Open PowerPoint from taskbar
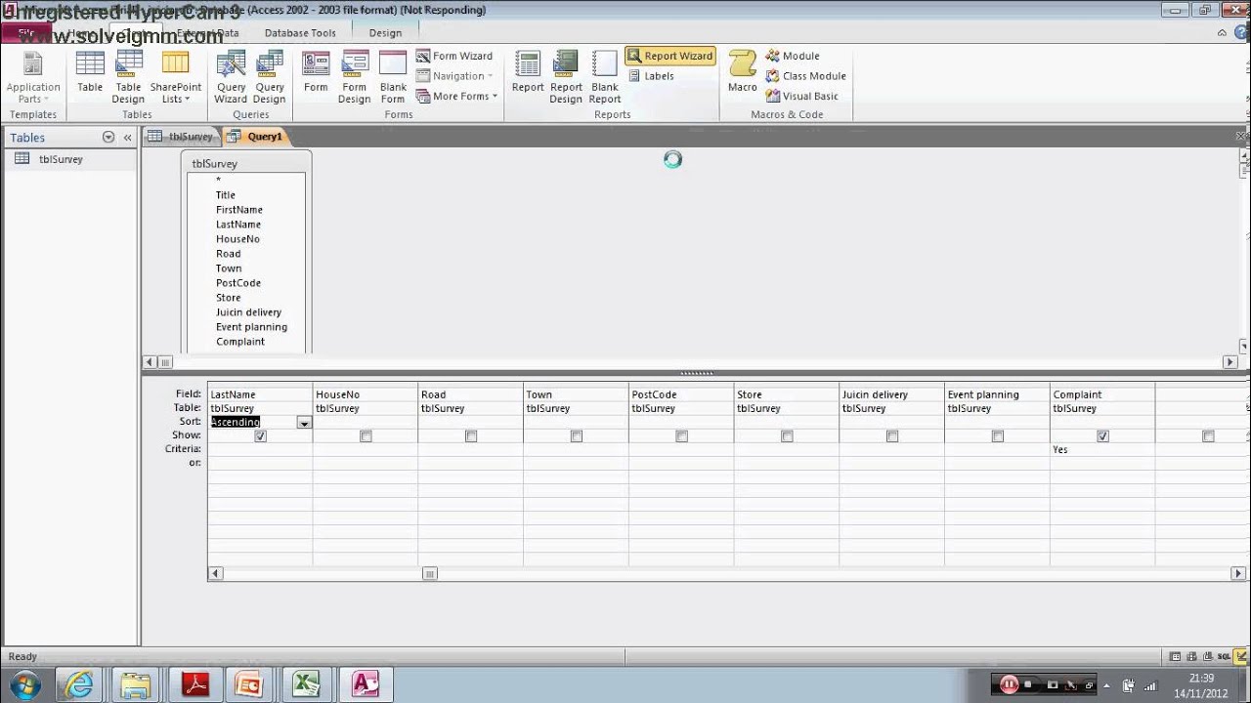1251x703 pixels. pos(250,684)
